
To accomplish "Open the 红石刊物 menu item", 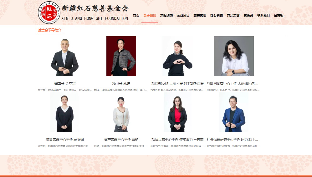I will [217, 16].
